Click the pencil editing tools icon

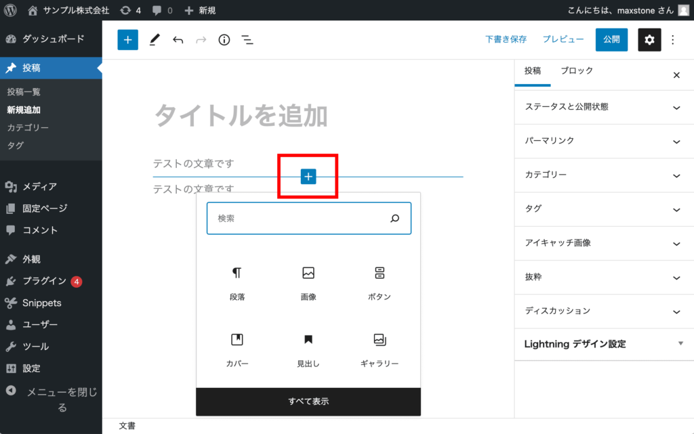point(154,39)
